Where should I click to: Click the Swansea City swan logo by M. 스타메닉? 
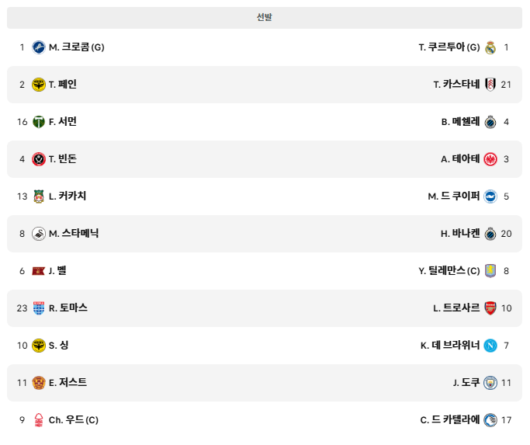point(39,234)
